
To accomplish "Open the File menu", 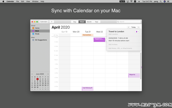I will click(17, 1).
